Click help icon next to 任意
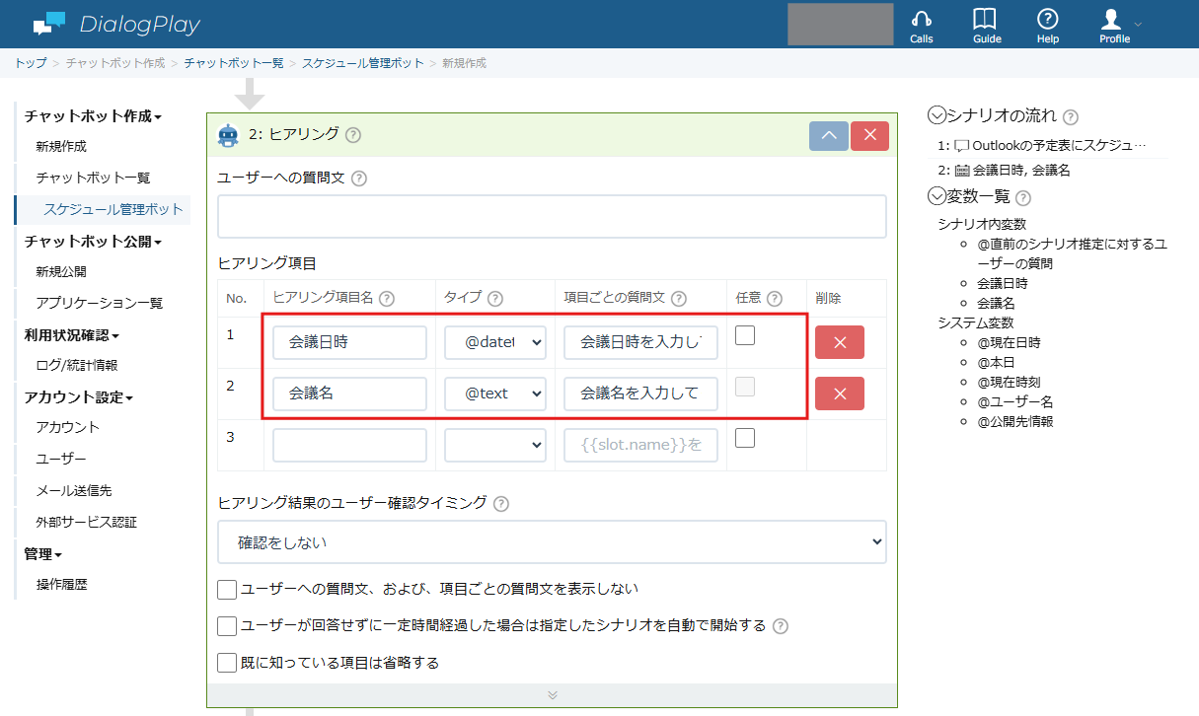The image size is (1199, 716). [775, 299]
